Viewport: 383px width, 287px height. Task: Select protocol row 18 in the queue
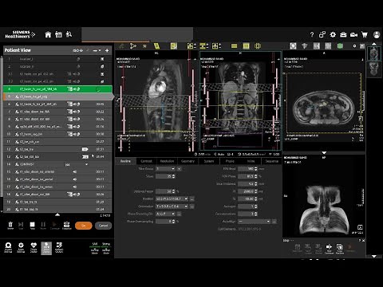point(57,195)
